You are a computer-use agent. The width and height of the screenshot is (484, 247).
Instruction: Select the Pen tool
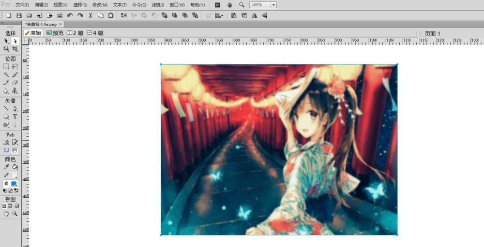click(15, 109)
